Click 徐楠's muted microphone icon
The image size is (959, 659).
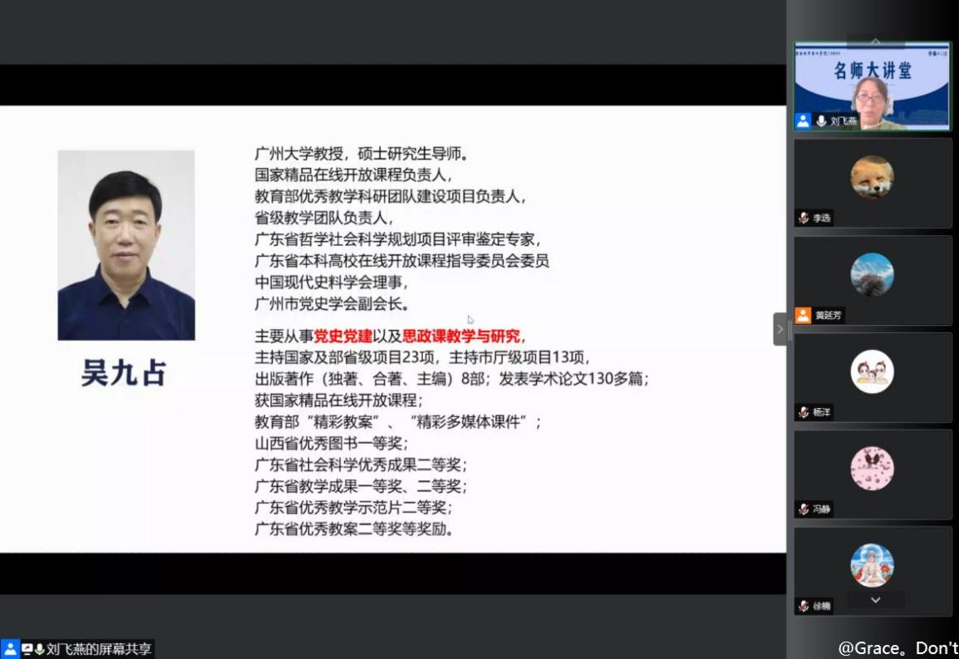[x=804, y=606]
